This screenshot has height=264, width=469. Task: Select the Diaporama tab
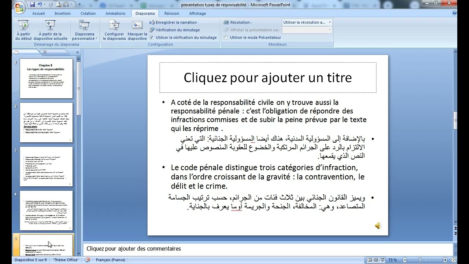pyautogui.click(x=145, y=14)
